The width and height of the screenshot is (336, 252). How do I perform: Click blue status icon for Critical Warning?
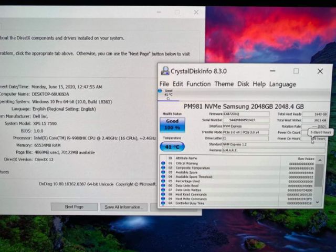pos(163,163)
